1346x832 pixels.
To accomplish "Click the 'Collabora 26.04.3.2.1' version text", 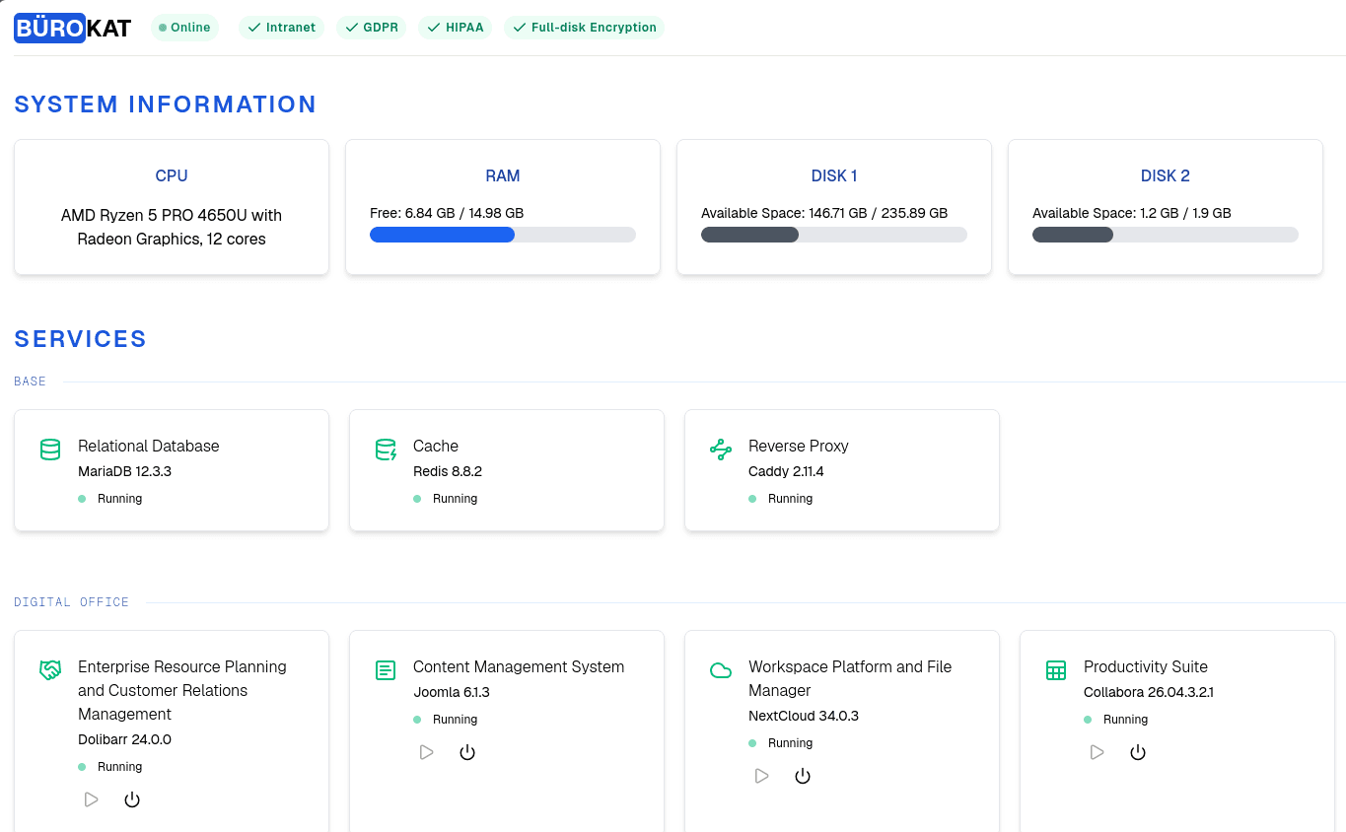I will point(1149,692).
